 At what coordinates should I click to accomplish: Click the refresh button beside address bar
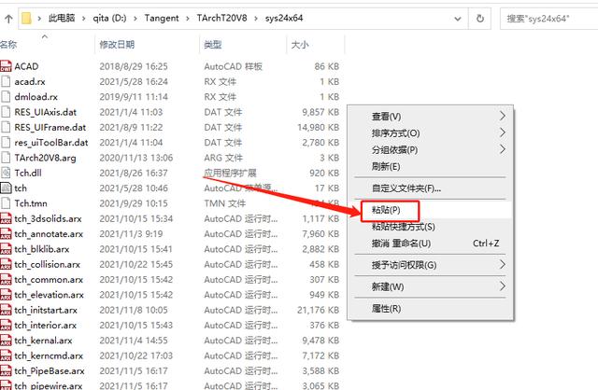(x=480, y=19)
